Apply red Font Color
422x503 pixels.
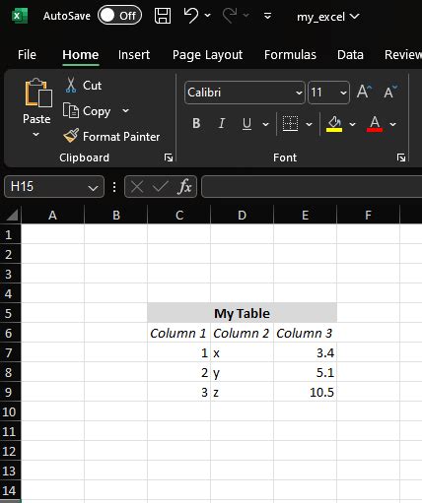coord(375,124)
